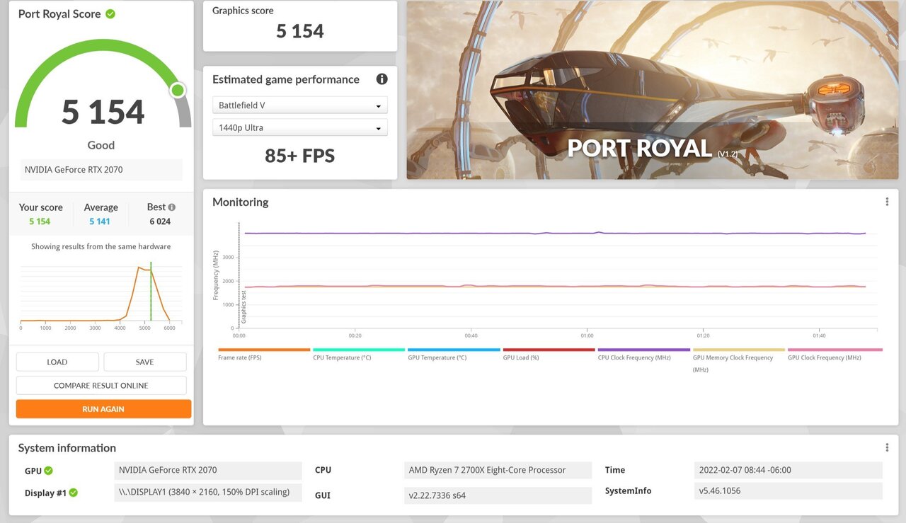Click the verified badge next to Port Royal Score
Screen dimensions: 906x523
(x=111, y=13)
